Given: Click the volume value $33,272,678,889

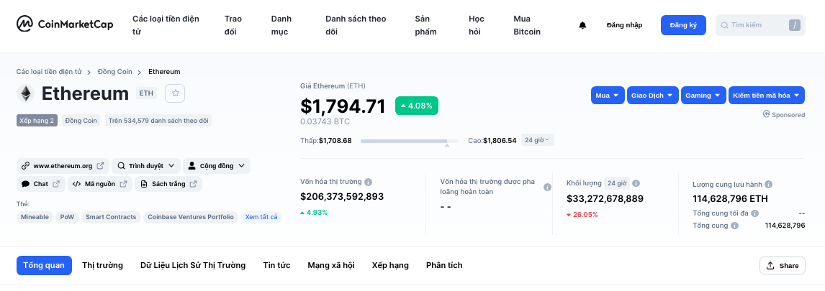Looking at the screenshot, I should pos(605,198).
